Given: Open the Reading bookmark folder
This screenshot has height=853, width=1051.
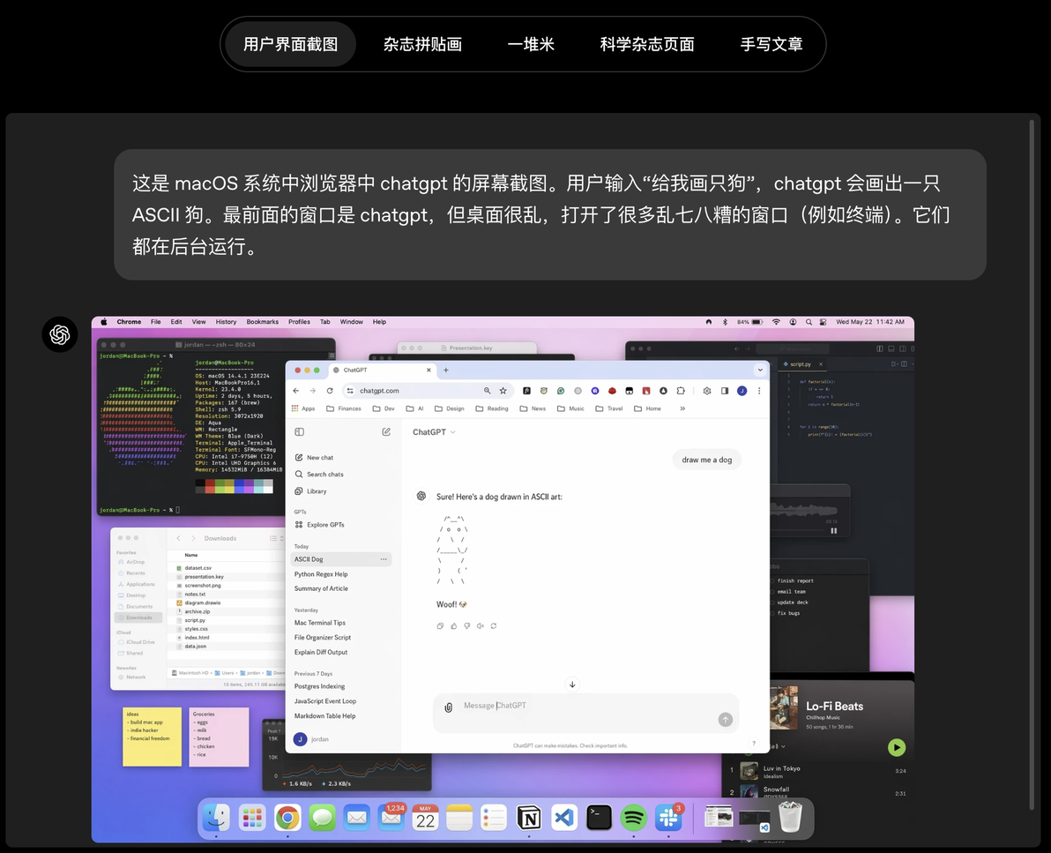Looking at the screenshot, I should [x=492, y=408].
